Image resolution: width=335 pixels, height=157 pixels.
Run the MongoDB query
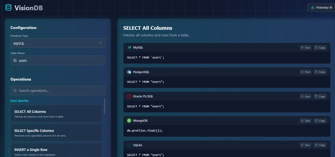pos(306,121)
